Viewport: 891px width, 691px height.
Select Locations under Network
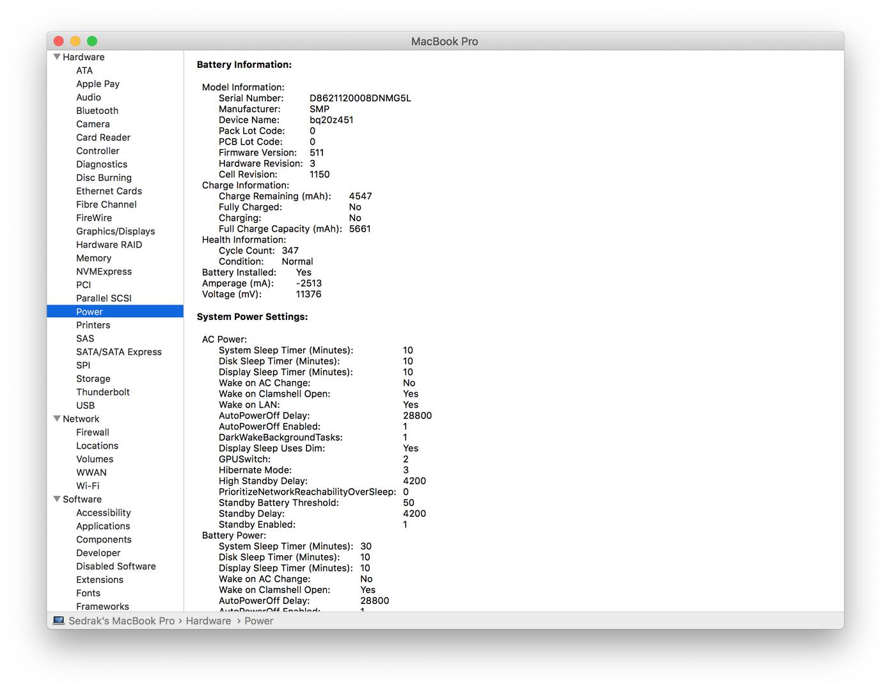(x=97, y=446)
